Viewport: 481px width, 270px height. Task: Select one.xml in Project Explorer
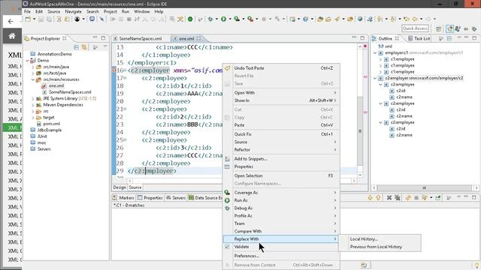pyautogui.click(x=56, y=85)
